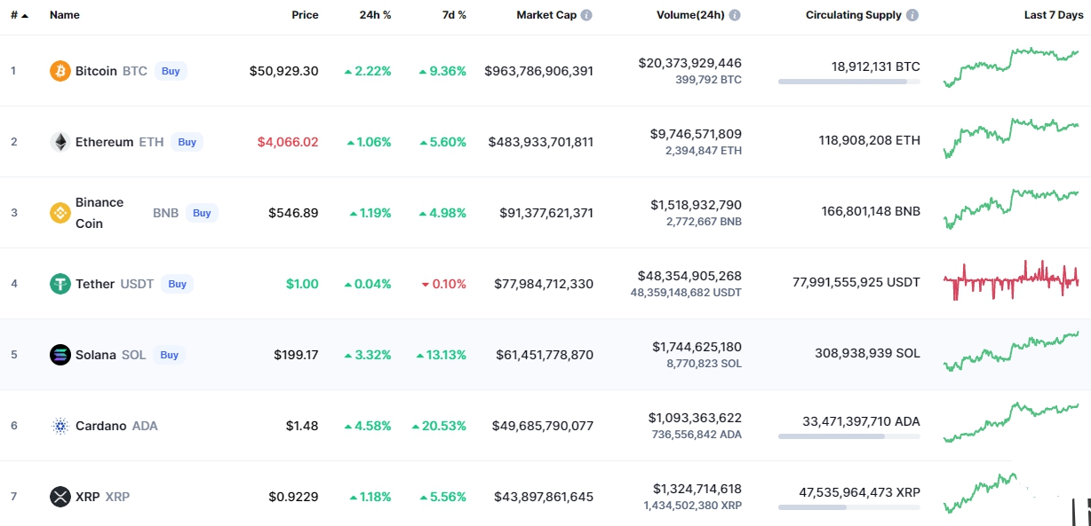Open the Volume(24h) info tooltip icon

(x=735, y=15)
